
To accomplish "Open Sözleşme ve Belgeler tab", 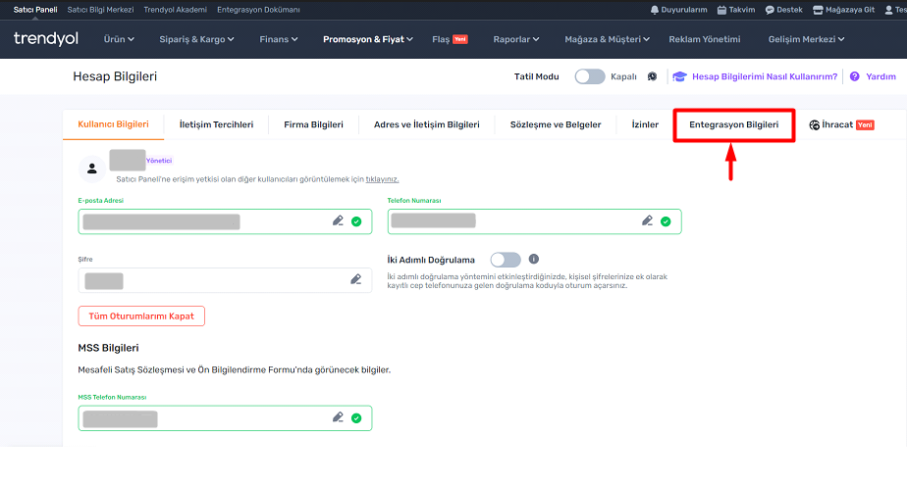I will (x=556, y=124).
